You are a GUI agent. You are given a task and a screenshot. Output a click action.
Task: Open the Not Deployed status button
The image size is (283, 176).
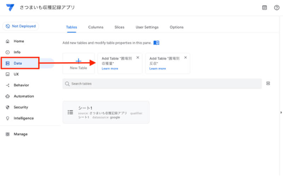coord(21,26)
